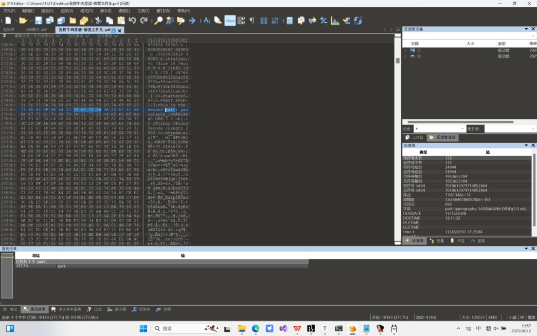Expand the C: drive tree node

tap(405, 50)
